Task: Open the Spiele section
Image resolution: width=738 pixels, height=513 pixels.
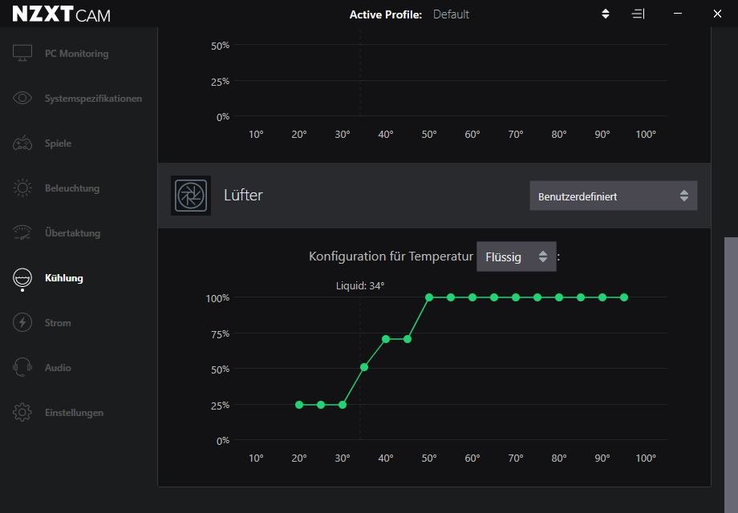Action: coord(58,143)
